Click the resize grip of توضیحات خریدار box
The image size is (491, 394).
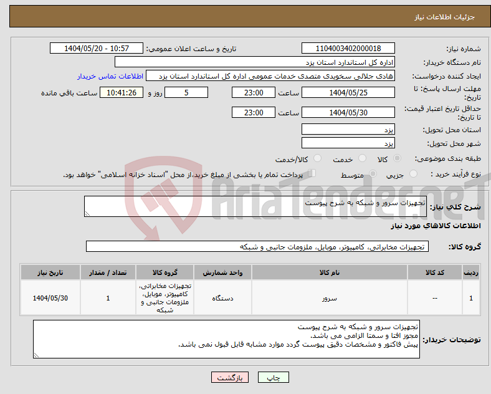click(x=36, y=355)
